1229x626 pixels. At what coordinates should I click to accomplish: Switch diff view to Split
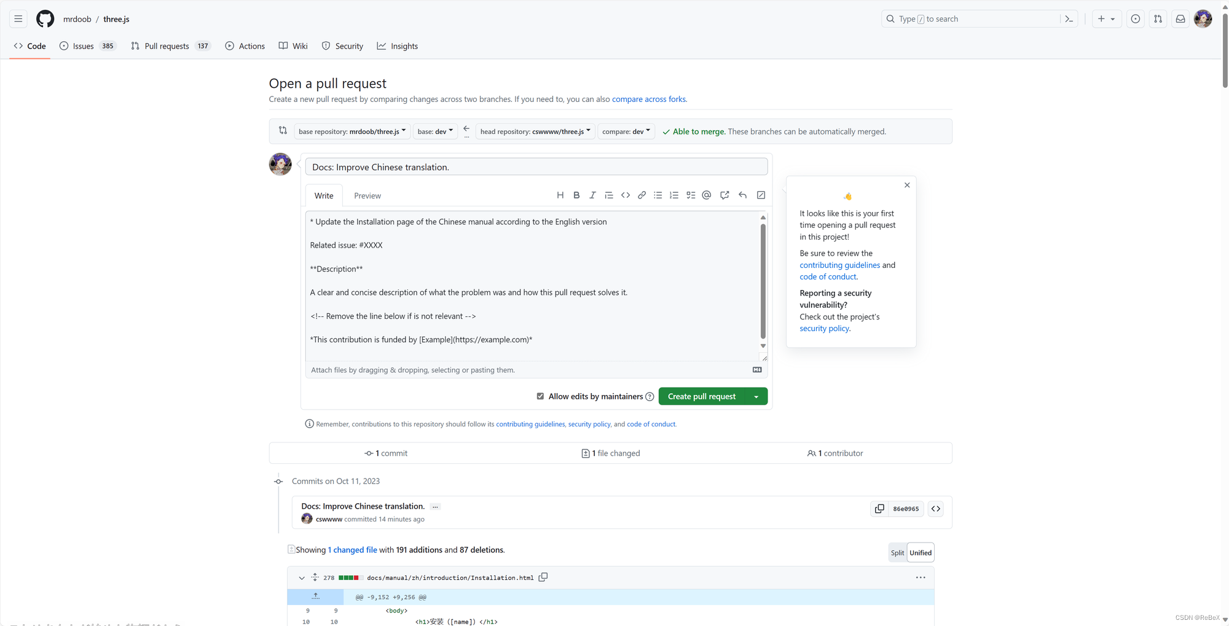[x=897, y=553]
